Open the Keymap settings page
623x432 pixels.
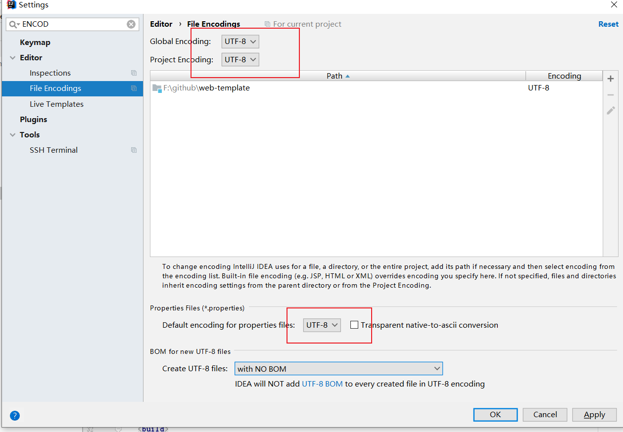coord(35,43)
